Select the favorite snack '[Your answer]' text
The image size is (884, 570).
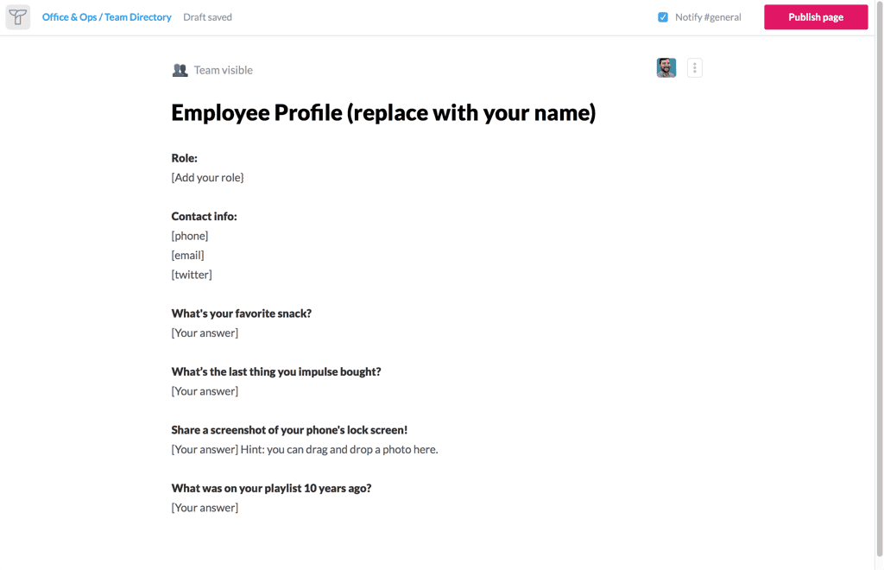[x=205, y=332]
